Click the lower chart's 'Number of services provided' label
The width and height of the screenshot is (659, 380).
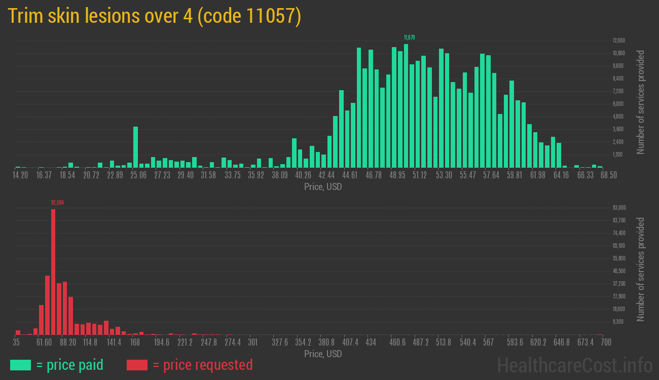click(641, 269)
